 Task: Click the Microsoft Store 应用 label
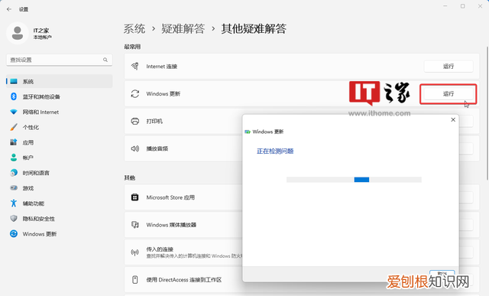(x=170, y=197)
